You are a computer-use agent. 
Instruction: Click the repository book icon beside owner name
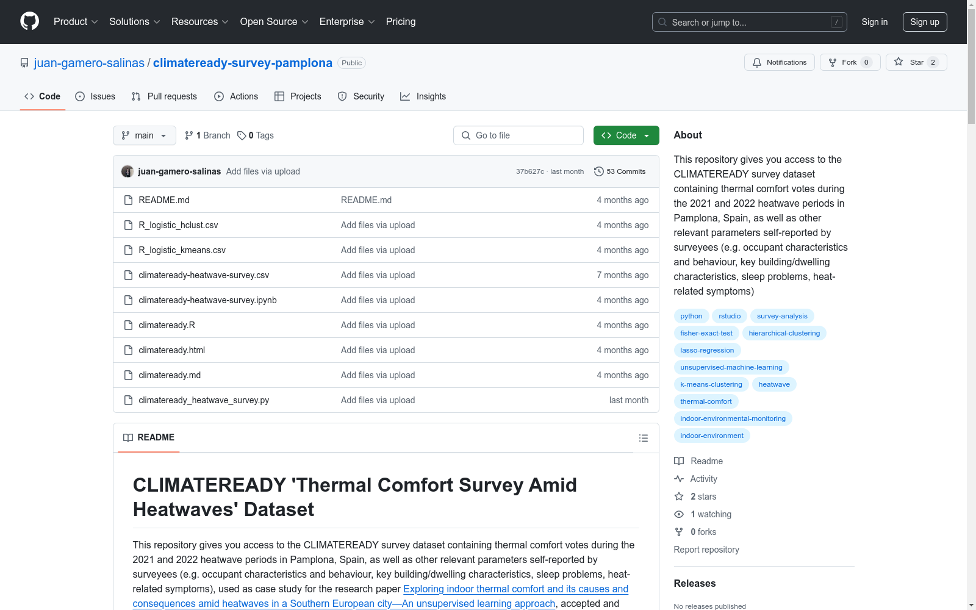coord(24,63)
